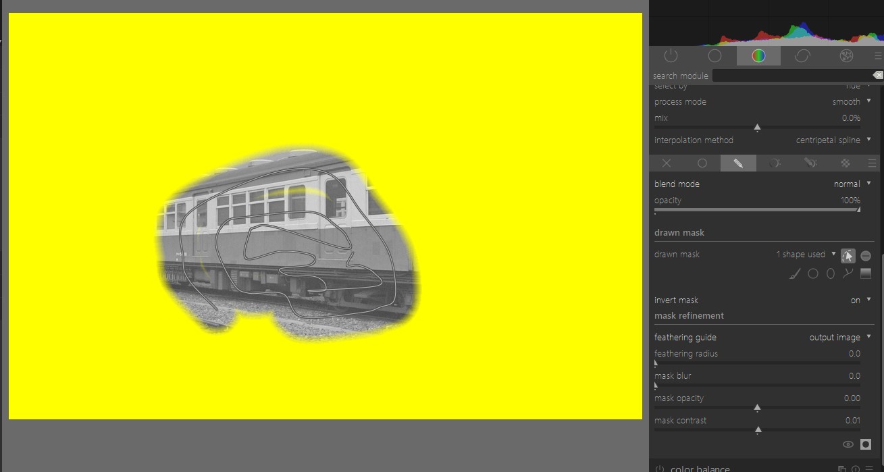Click the 'output image' value text
The width and height of the screenshot is (884, 472).
[835, 338]
